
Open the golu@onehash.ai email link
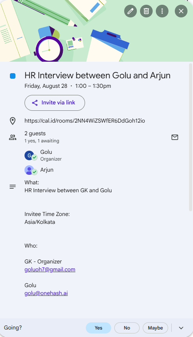[x=46, y=293]
